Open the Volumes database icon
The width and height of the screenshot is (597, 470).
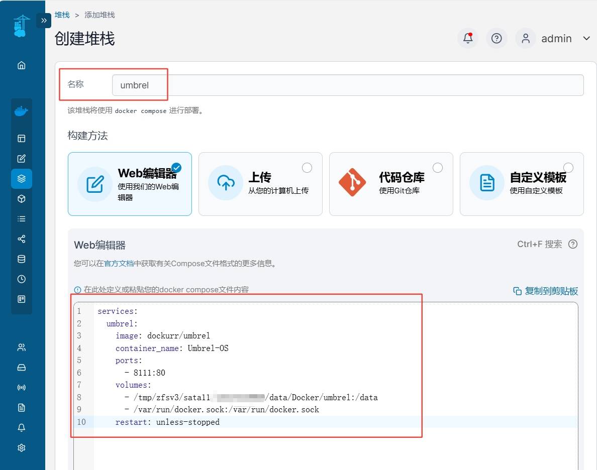pos(21,259)
